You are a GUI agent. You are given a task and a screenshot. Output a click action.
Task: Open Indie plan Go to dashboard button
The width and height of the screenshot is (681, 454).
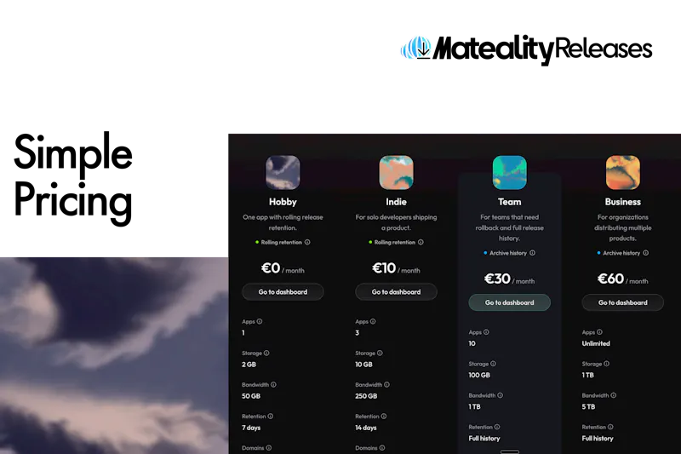pos(396,292)
